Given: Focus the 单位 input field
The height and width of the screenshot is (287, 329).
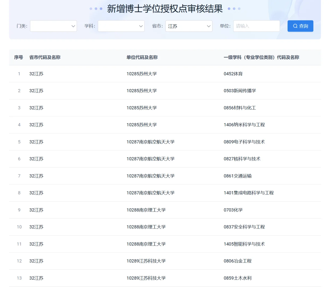Looking at the screenshot, I should [257, 26].
